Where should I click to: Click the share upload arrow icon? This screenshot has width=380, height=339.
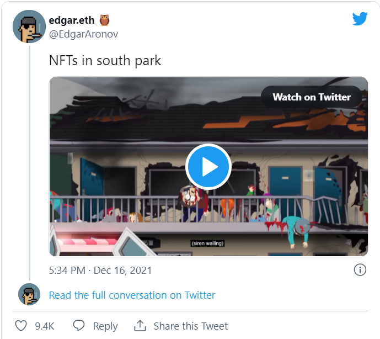click(140, 326)
